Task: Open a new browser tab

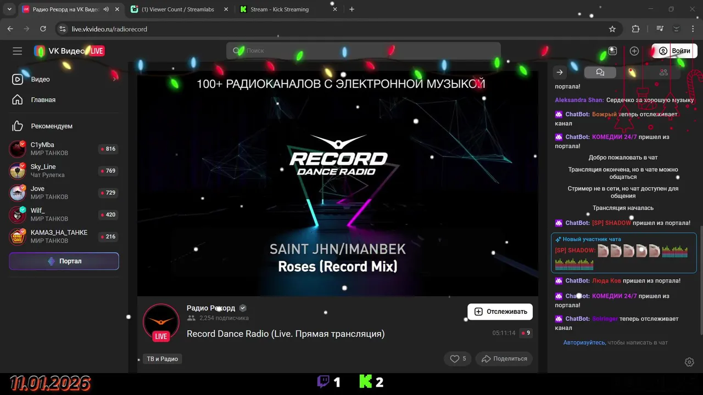Action: (352, 9)
